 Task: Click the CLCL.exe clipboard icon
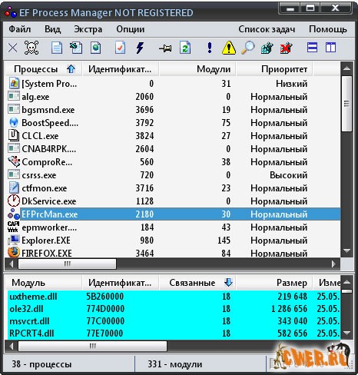click(x=14, y=135)
